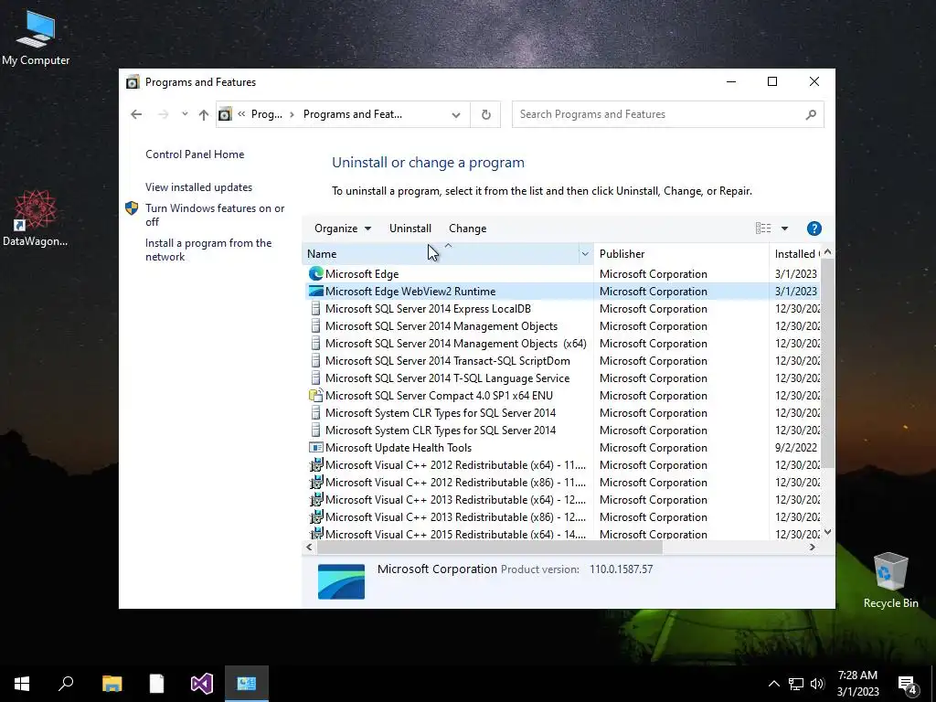Click the network tray icon
936x702 pixels.
click(x=796, y=684)
